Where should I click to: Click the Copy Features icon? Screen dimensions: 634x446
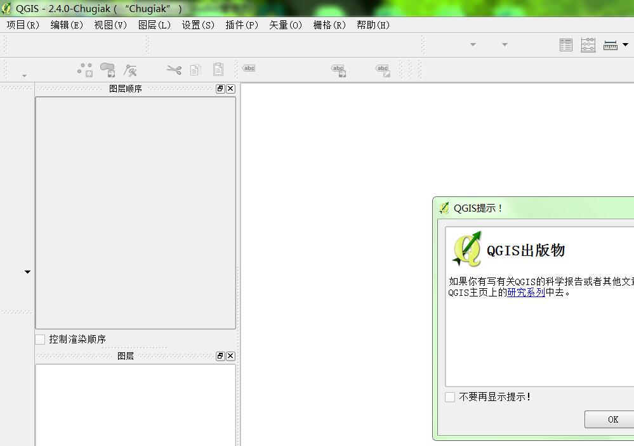pyautogui.click(x=195, y=70)
